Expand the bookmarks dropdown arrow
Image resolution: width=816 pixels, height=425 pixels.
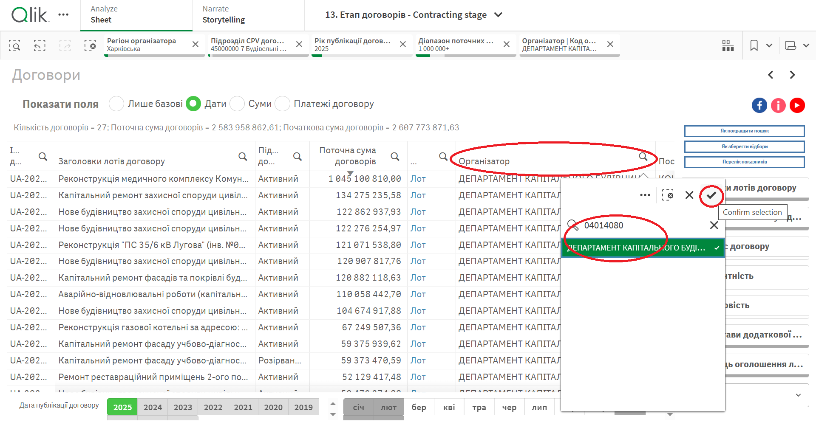[x=769, y=45]
